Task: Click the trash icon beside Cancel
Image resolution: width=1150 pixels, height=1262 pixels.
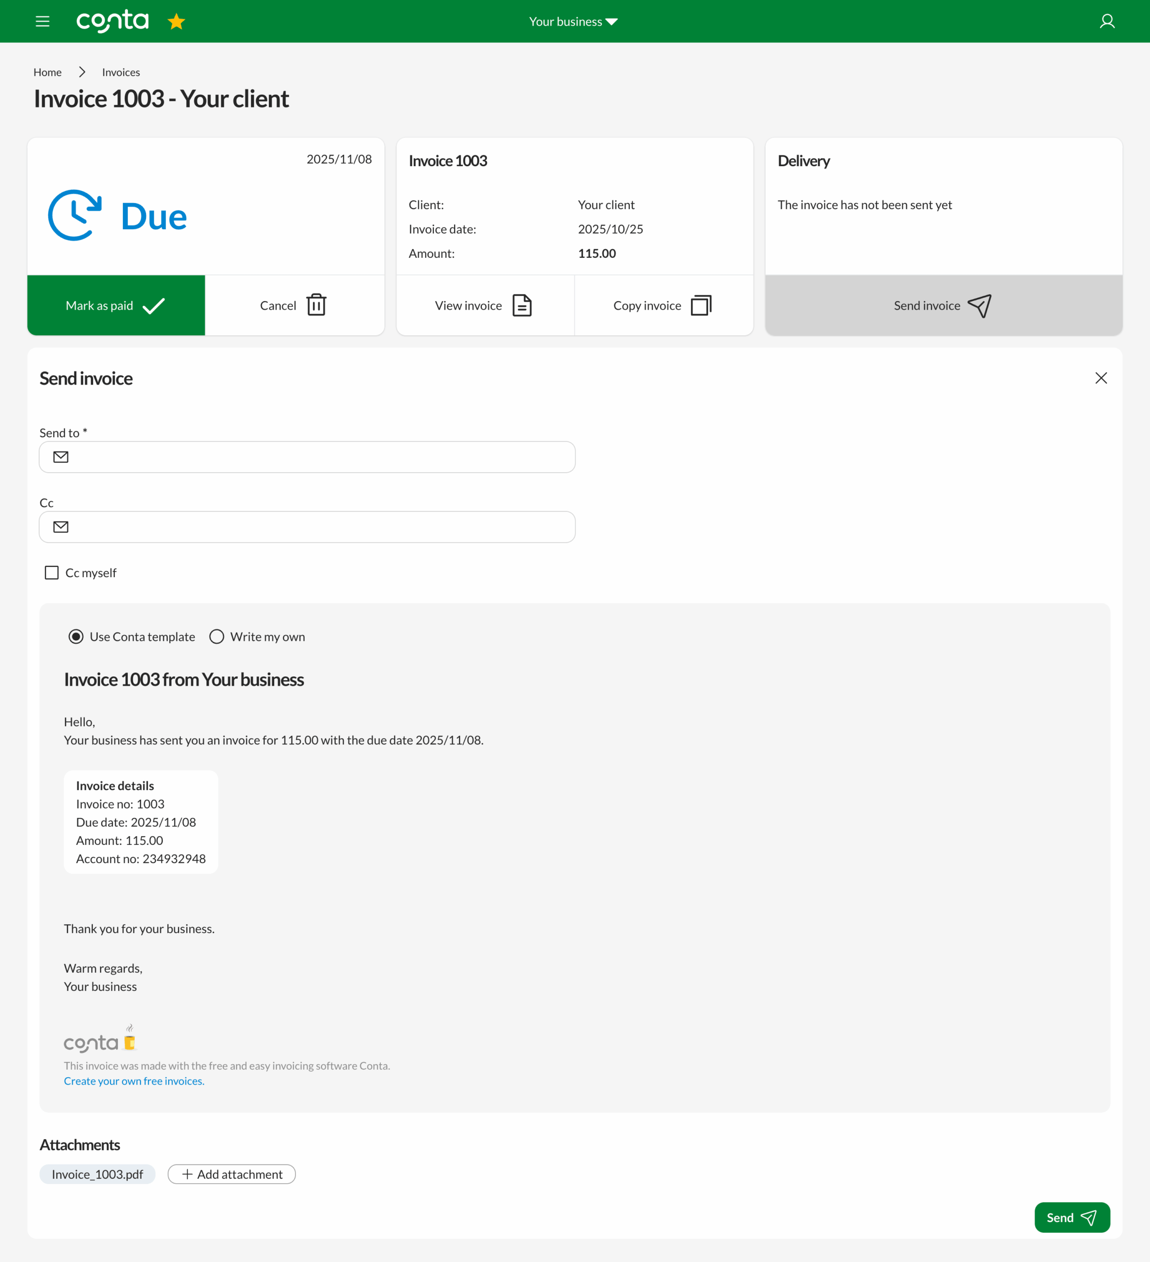Action: (316, 305)
